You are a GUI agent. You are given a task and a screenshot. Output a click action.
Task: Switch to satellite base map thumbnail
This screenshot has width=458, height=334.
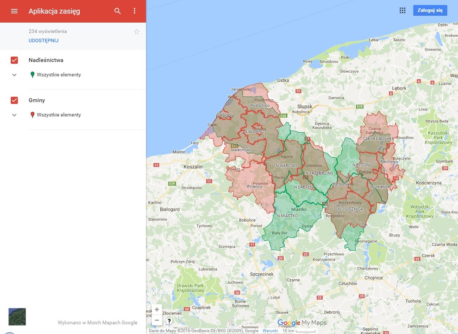pos(17,317)
